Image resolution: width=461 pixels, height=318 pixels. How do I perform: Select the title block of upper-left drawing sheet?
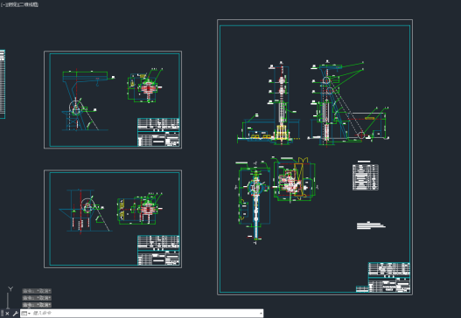click(158, 132)
